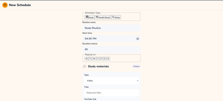
Task: Open the Type dropdown showing Video
Action: 111,81
